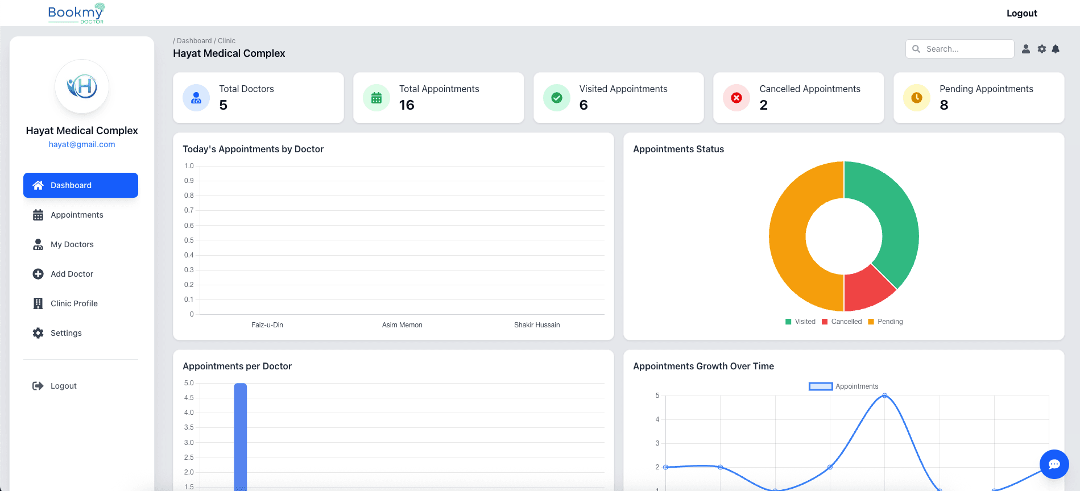Screen dimensions: 1080x491
Task: Click the Faiz-u-Din axis label
Action: 267,325
